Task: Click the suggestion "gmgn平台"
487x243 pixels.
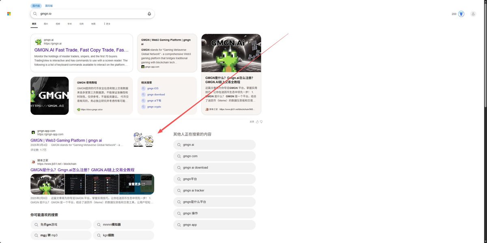Action: [214, 179]
